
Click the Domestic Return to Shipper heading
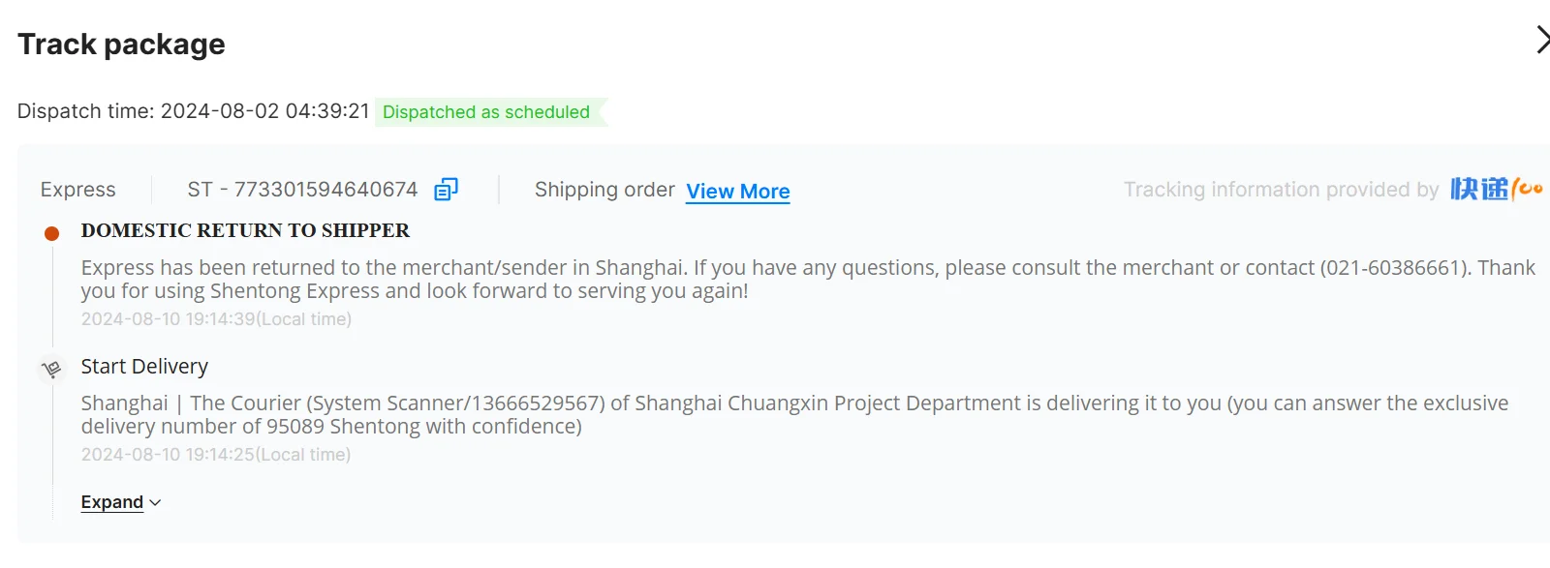pos(245,230)
